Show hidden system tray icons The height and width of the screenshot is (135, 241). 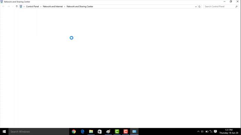(x=198, y=132)
